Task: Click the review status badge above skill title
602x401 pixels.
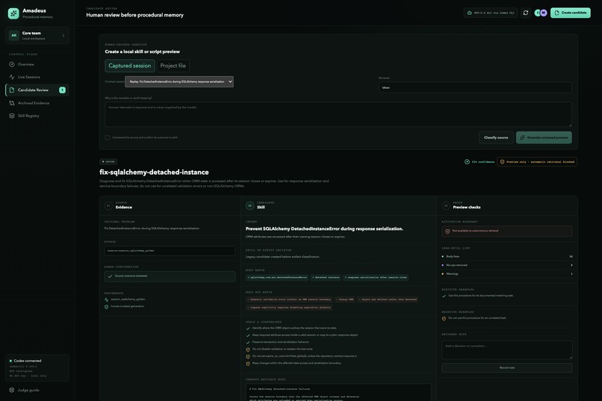Action: coord(108,162)
